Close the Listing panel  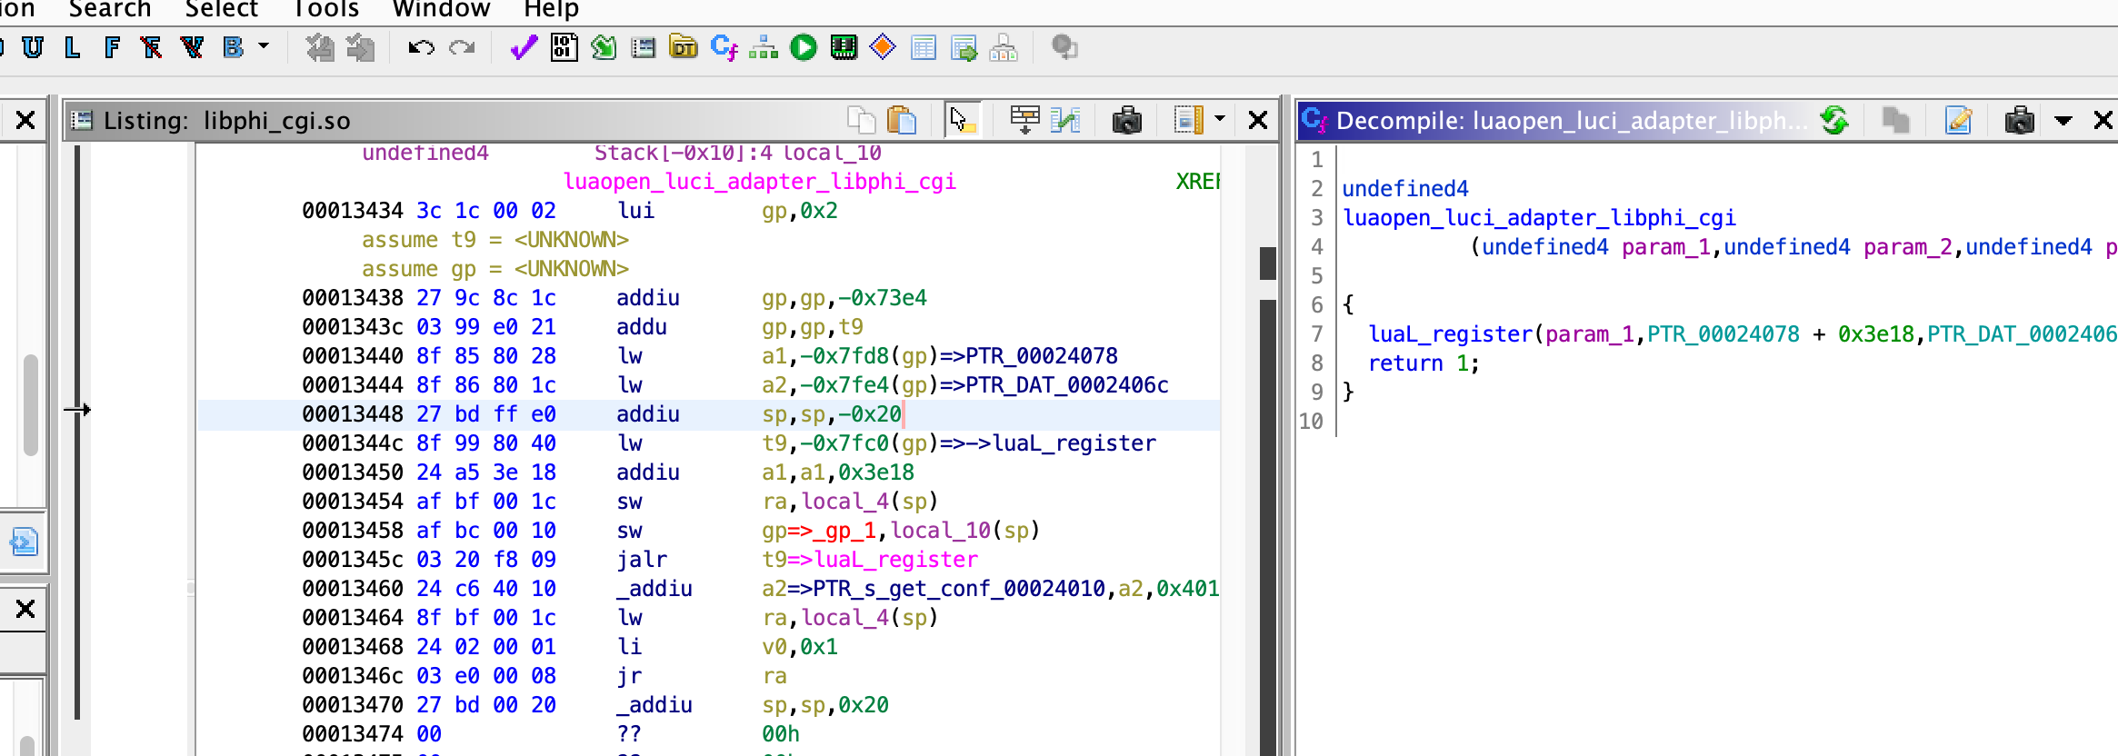pos(1258,120)
